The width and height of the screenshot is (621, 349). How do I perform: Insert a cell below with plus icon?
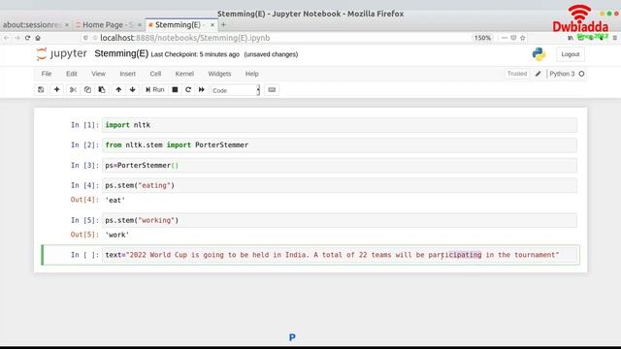(x=56, y=90)
